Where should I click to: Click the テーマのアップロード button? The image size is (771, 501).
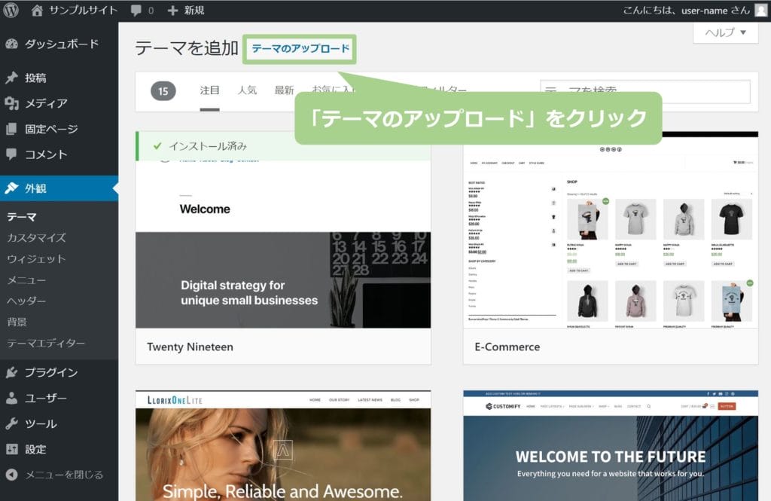click(300, 49)
